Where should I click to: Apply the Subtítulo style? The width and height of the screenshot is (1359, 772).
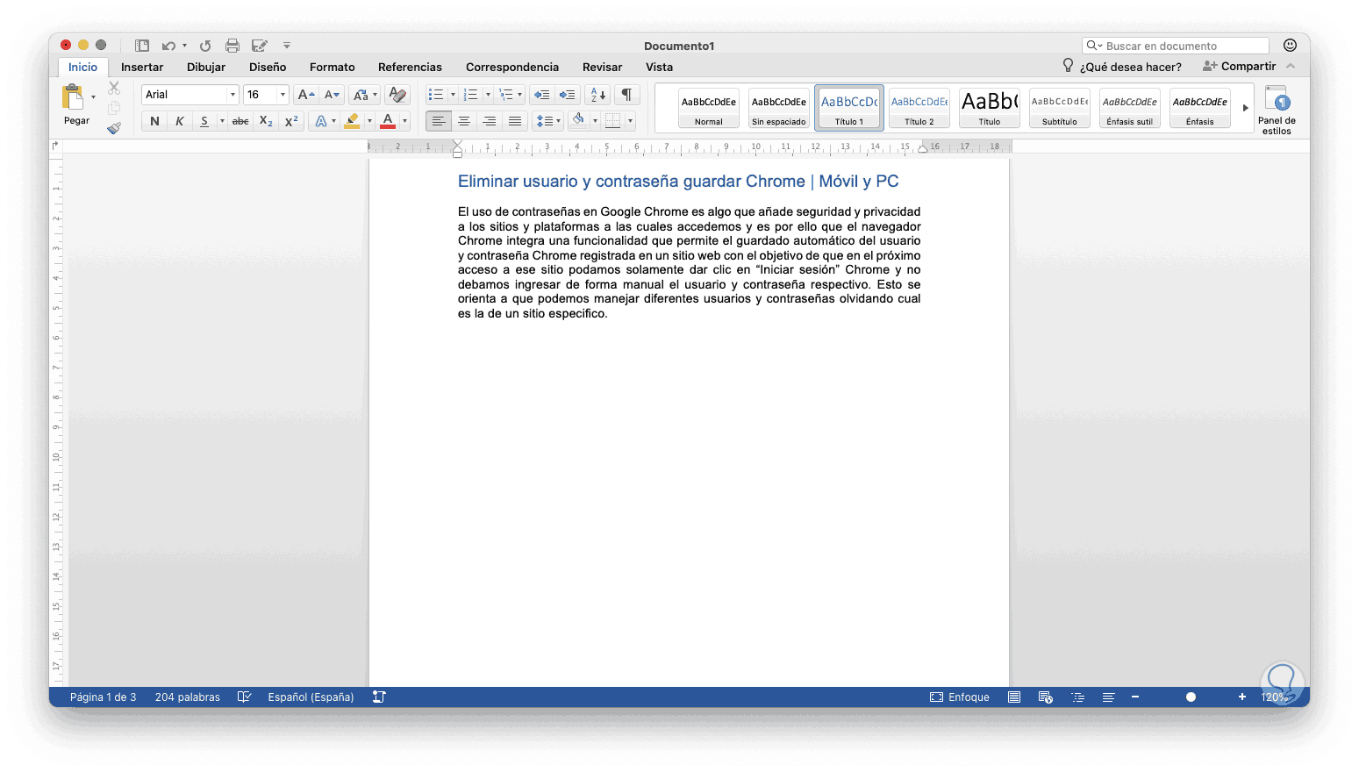point(1060,108)
